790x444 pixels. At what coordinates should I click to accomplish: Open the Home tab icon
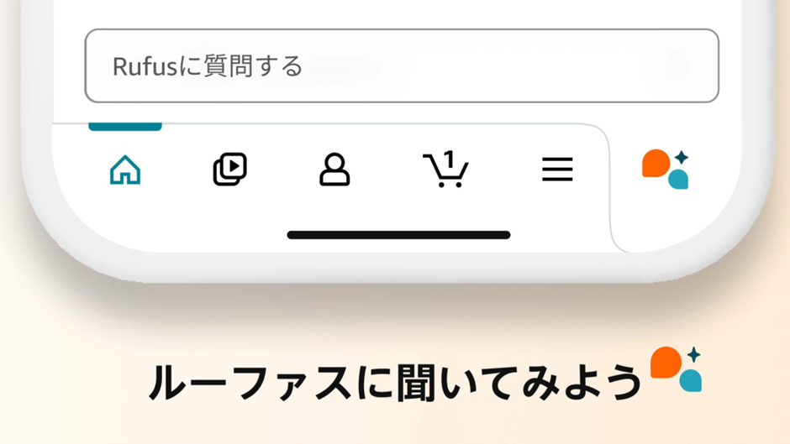[x=125, y=170]
